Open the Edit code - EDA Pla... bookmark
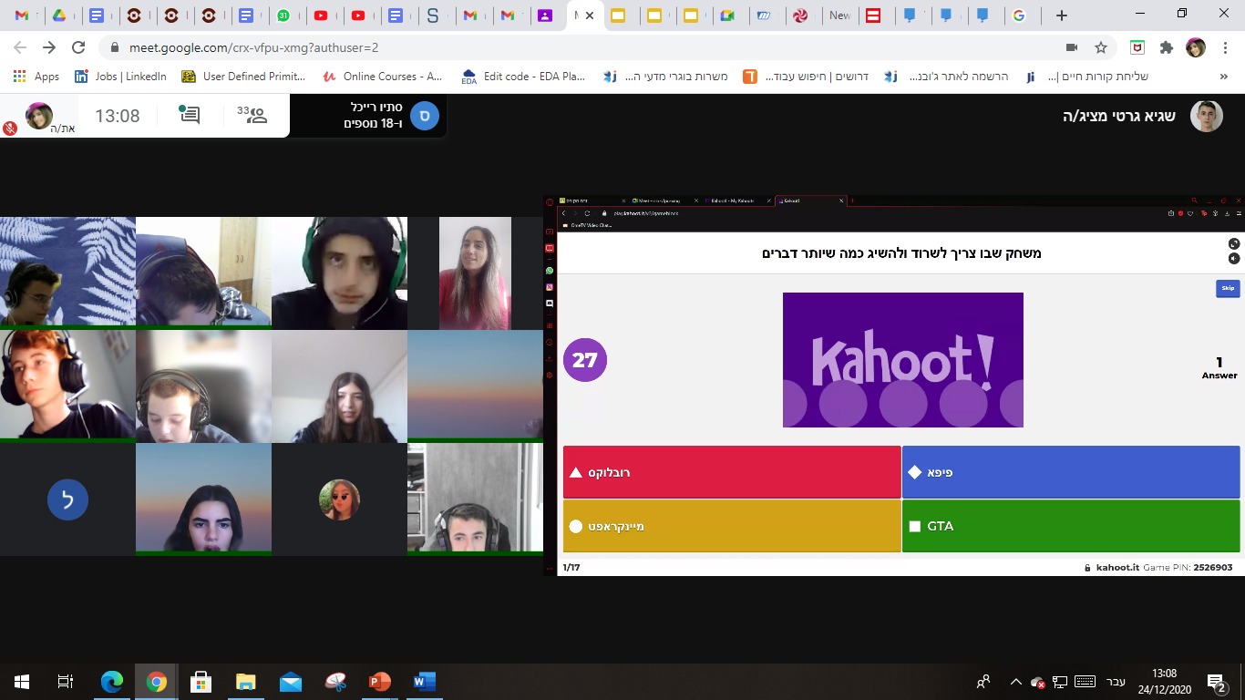1245x700 pixels. (524, 77)
